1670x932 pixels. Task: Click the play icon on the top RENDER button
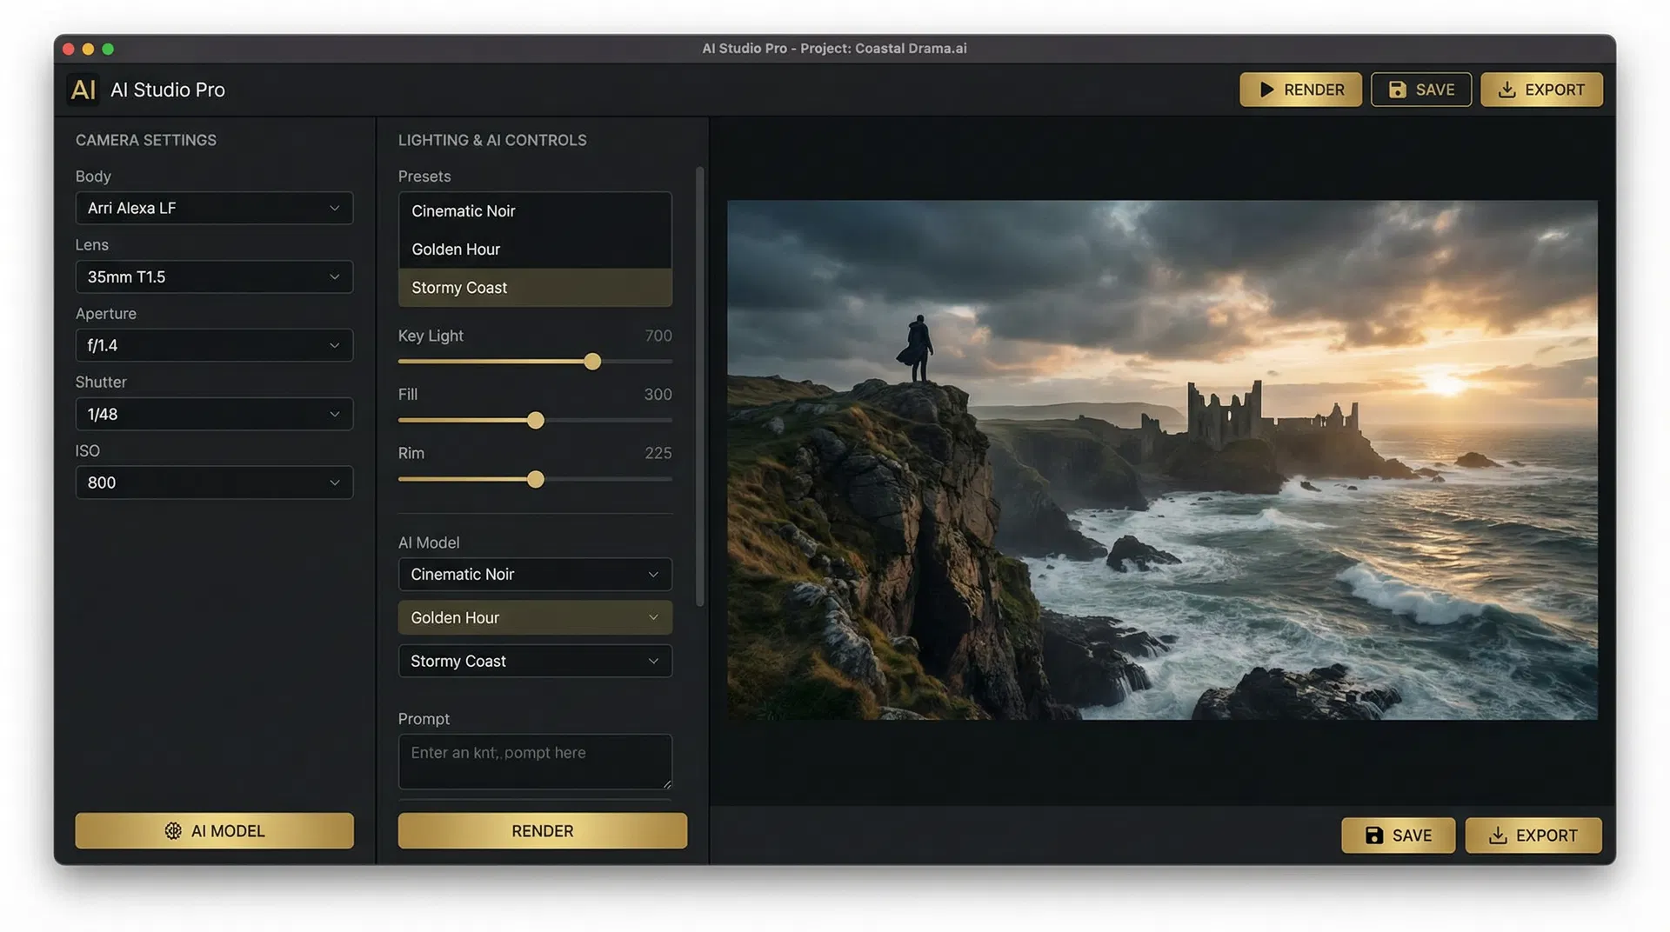click(1267, 90)
